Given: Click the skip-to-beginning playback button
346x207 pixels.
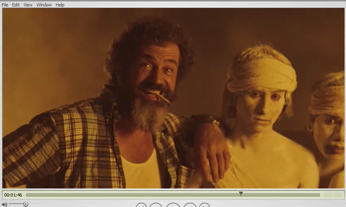Looking at the screenshot, I should click(141, 205).
